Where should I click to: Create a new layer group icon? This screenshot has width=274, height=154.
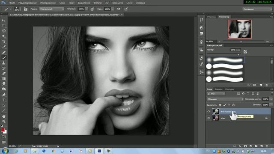coord(256,146)
